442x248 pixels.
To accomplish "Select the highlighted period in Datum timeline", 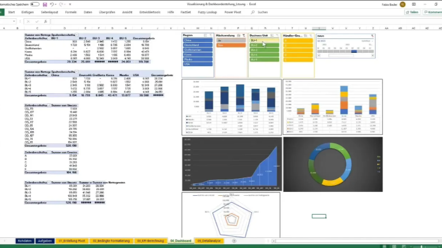I will point(354,52).
